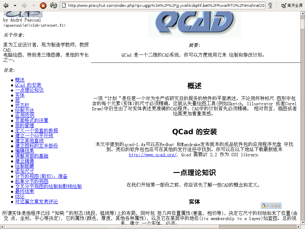Screen dimensions: 305x229
Task: Click the GNOME foot activity icon
Action: (x=270, y=5)
